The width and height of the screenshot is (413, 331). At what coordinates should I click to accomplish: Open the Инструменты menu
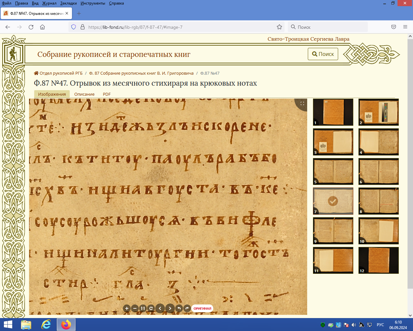tap(93, 3)
